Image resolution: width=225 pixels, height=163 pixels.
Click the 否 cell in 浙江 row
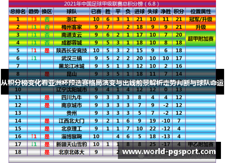(x=47, y=19)
